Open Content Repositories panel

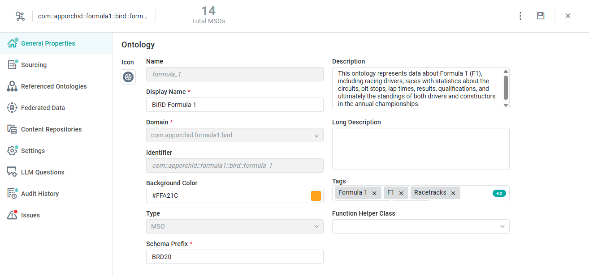coord(51,129)
